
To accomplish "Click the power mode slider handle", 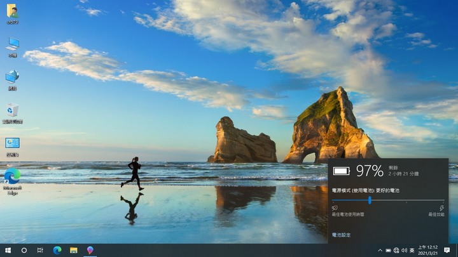I will [370, 200].
